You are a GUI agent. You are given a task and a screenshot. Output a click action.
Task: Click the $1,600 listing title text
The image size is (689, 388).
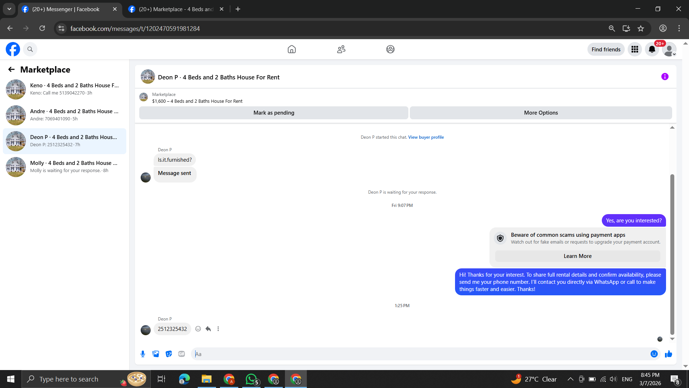pos(197,101)
